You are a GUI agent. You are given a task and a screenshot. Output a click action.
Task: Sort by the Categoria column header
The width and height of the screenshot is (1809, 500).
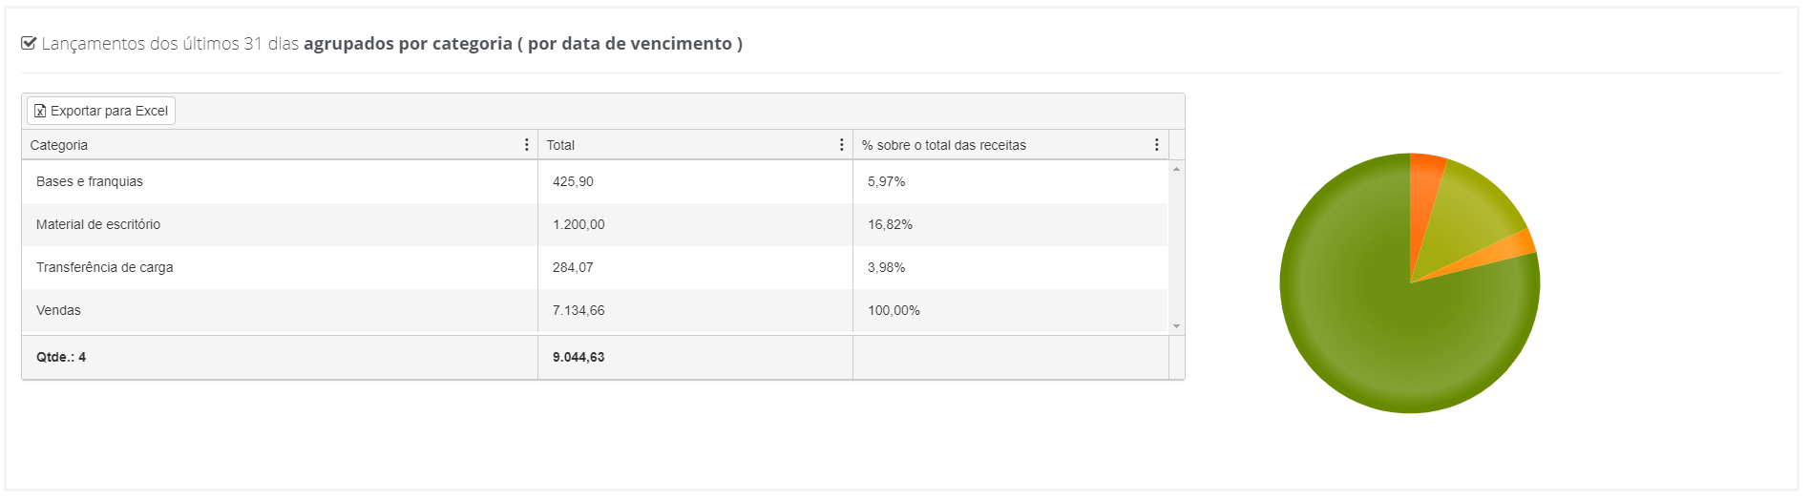pos(59,145)
